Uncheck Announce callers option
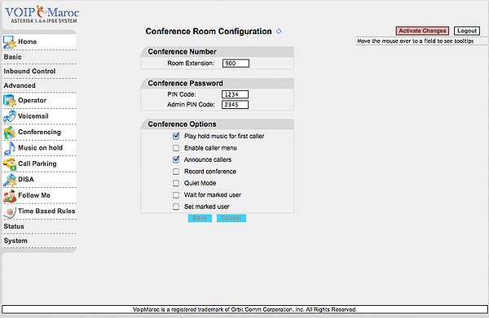This screenshot has height=318, width=489. click(176, 159)
